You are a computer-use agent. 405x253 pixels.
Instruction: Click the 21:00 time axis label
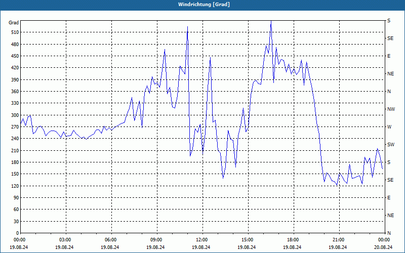click(x=338, y=240)
